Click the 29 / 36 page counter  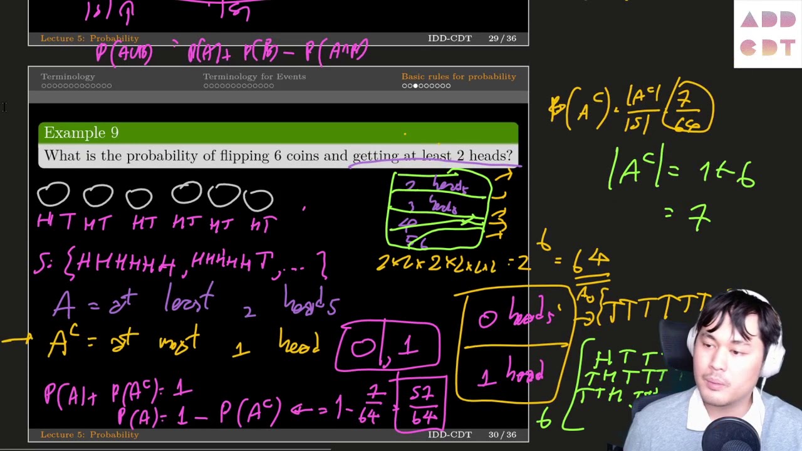(503, 38)
